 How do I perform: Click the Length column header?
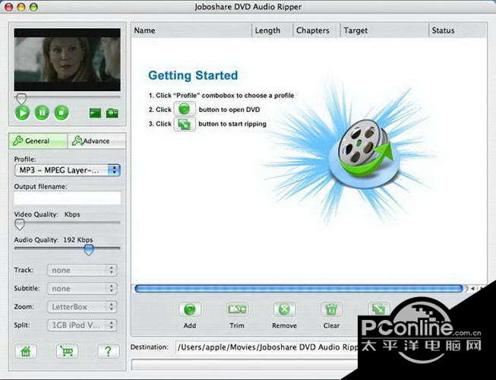pyautogui.click(x=273, y=30)
